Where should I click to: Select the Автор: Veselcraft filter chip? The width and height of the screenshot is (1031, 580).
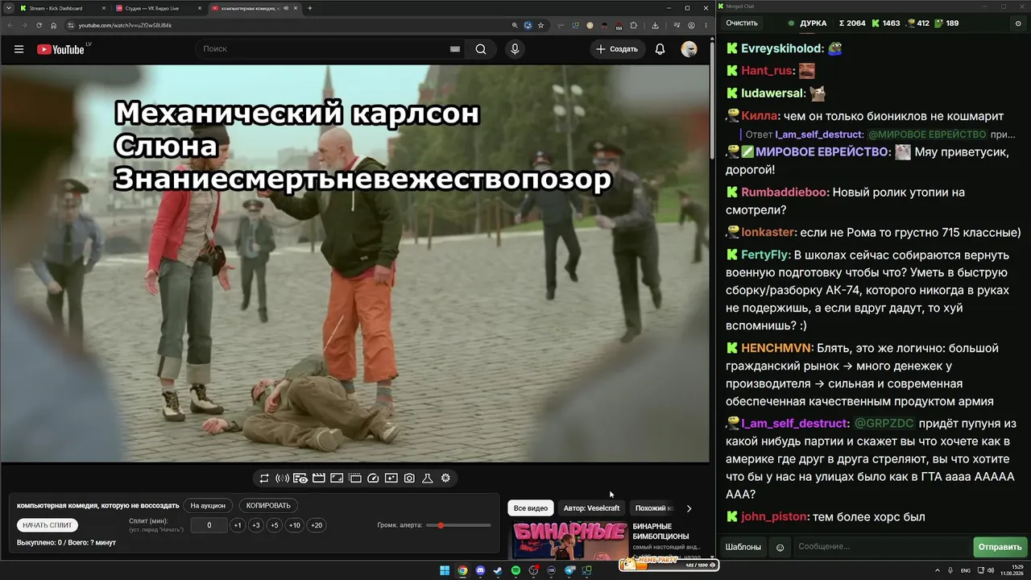pos(592,508)
